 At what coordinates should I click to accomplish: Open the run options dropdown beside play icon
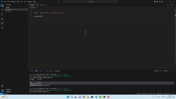pos(169,5)
